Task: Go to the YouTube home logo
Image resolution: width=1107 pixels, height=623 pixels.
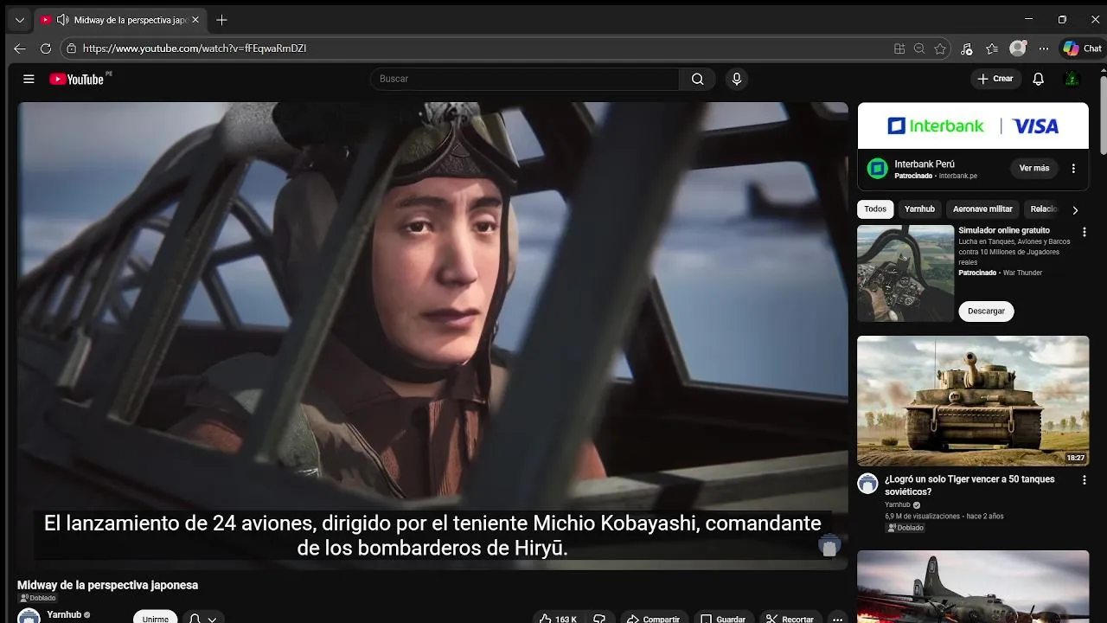Action: (77, 79)
